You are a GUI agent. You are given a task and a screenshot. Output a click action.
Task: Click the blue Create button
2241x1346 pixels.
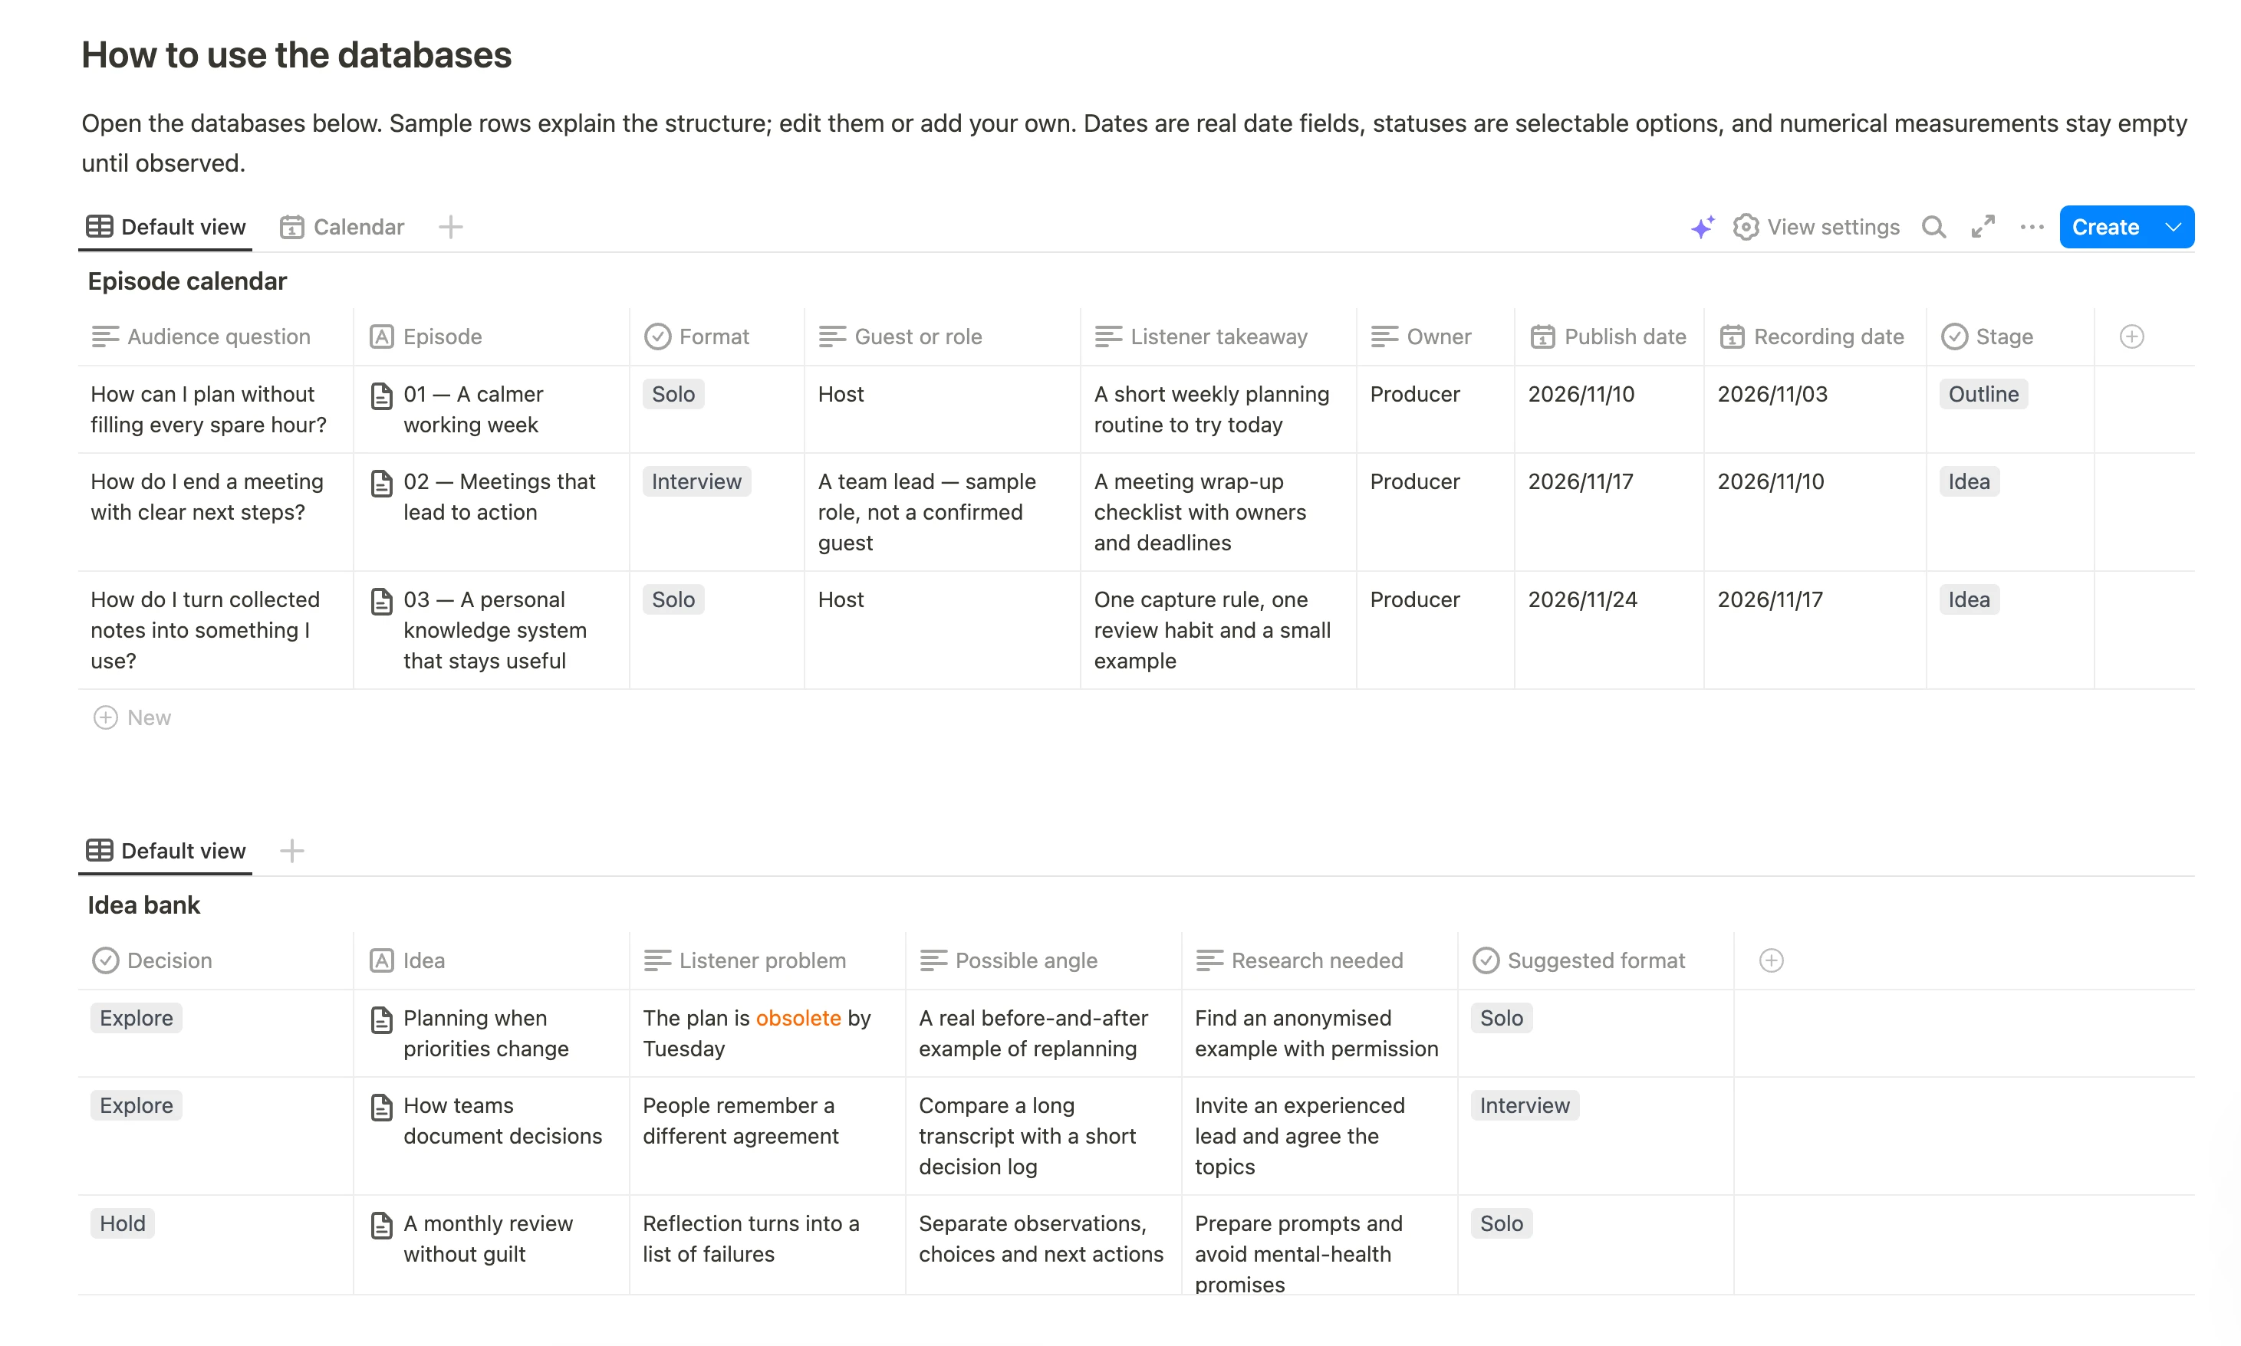[2105, 227]
